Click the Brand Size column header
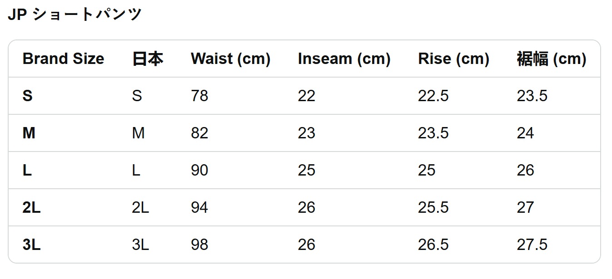 tap(63, 59)
